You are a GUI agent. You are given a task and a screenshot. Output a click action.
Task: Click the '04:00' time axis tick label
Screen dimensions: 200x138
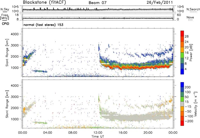tap(47, 133)
